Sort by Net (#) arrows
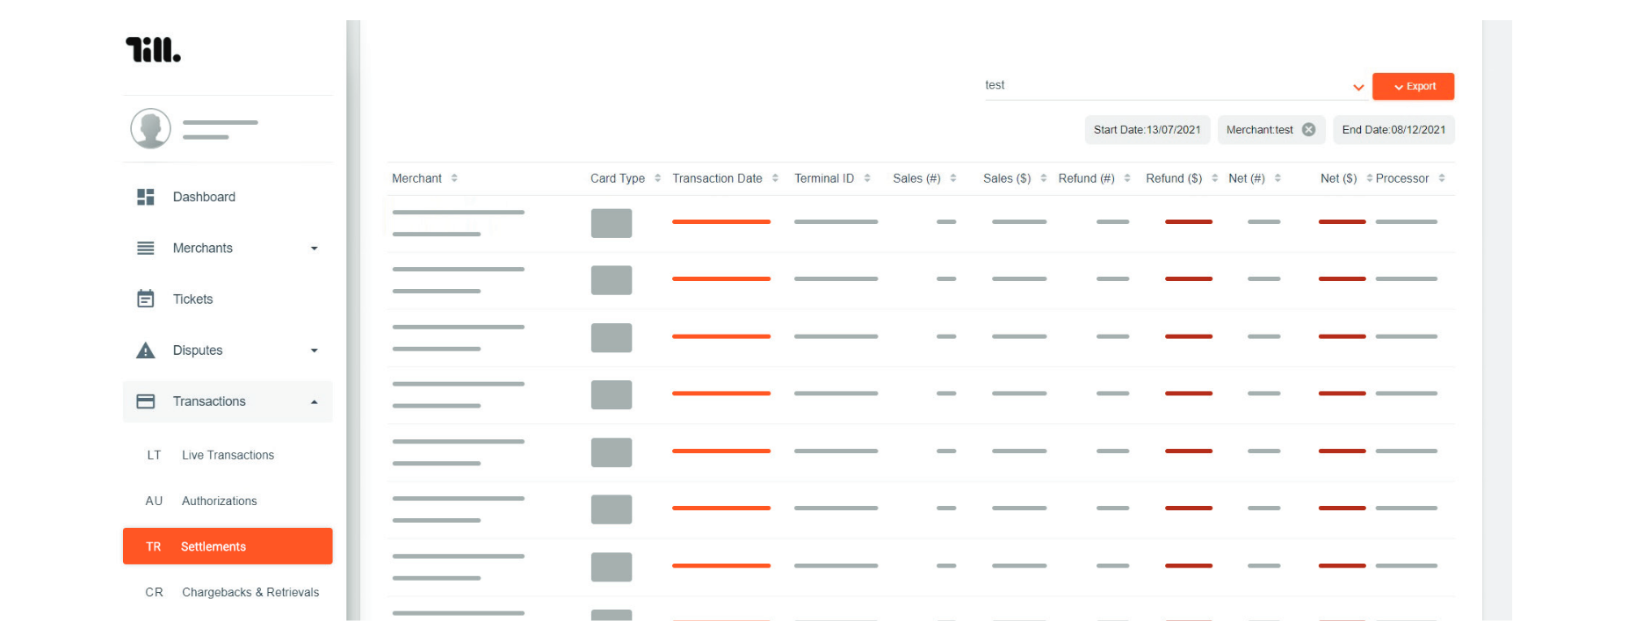This screenshot has width=1636, height=628. click(x=1278, y=178)
